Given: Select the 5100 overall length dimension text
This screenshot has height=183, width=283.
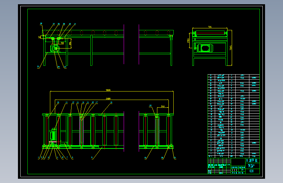Looking at the screenshot, I should click(x=108, y=90).
